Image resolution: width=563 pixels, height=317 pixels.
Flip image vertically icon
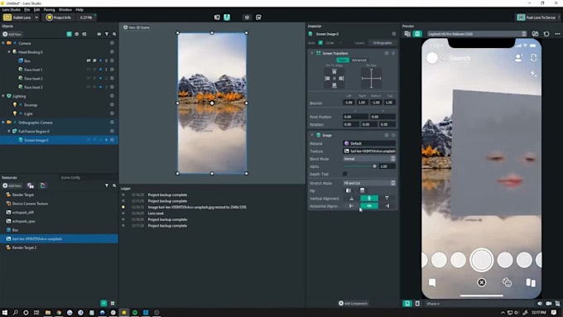coord(362,190)
